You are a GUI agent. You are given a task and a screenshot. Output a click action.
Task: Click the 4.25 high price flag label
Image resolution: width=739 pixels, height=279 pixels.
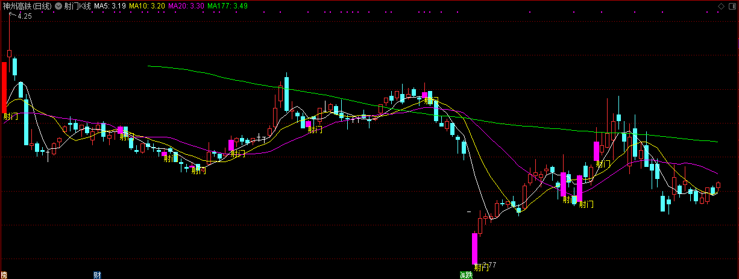tap(25, 16)
